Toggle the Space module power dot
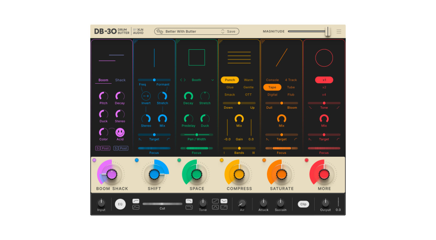 tap(179, 160)
